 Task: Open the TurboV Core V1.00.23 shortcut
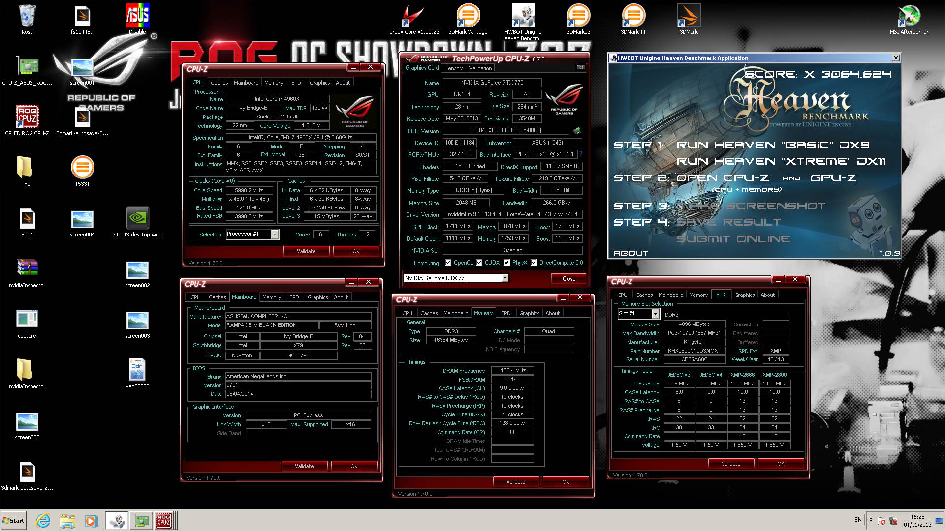click(x=412, y=20)
